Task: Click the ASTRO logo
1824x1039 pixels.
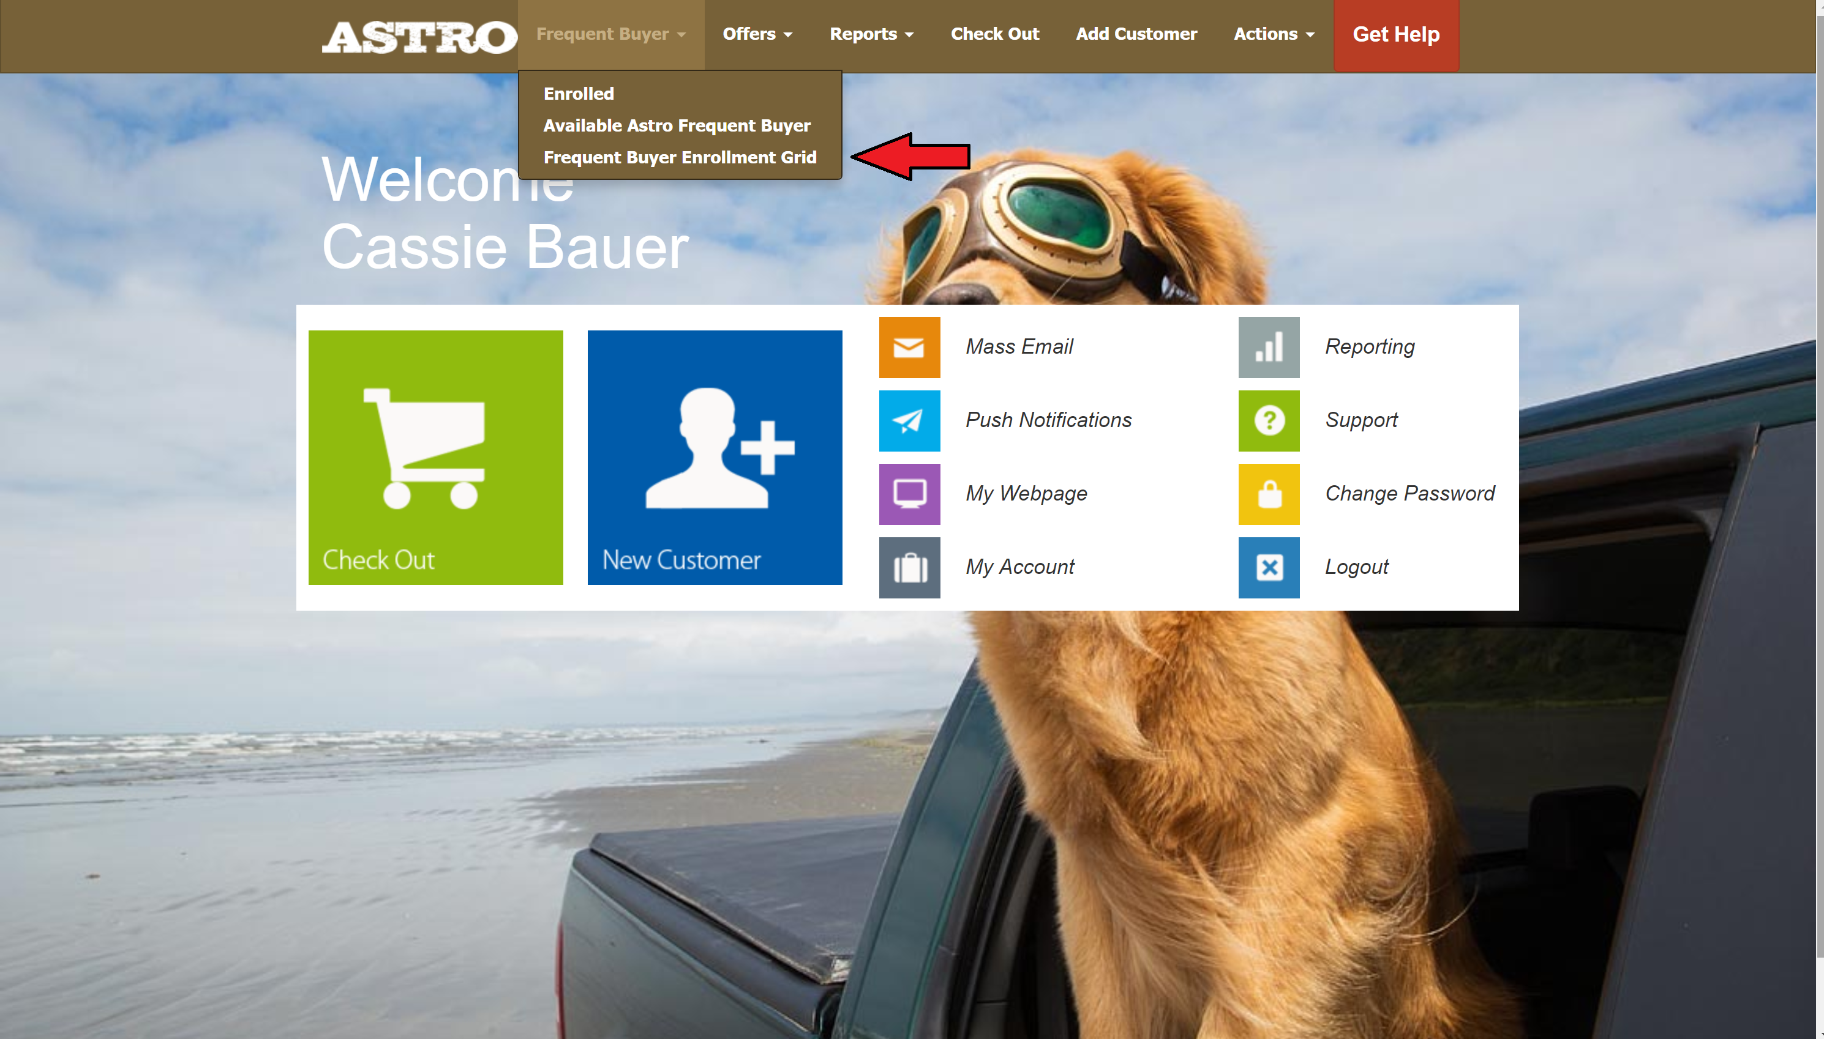Action: point(419,37)
